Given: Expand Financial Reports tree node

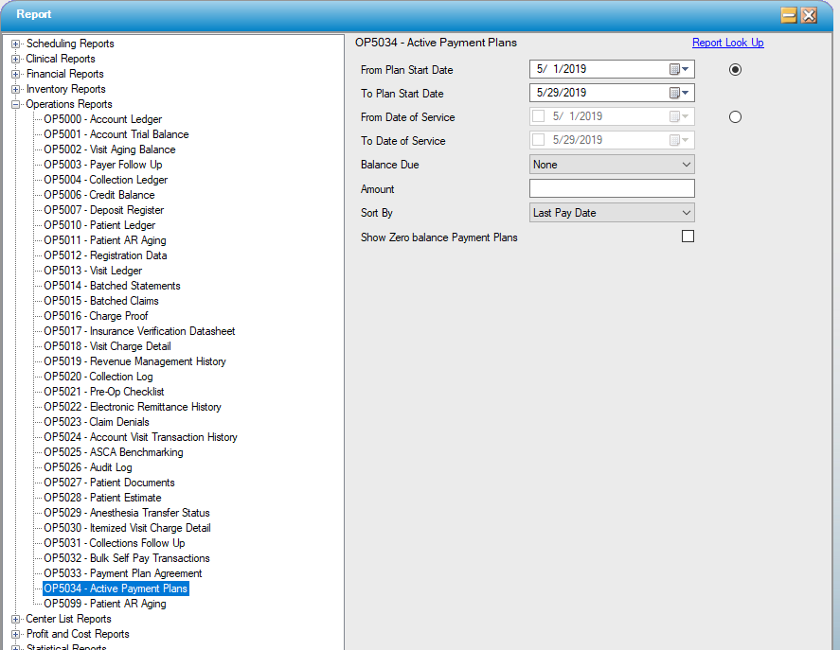Looking at the screenshot, I should click(16, 74).
